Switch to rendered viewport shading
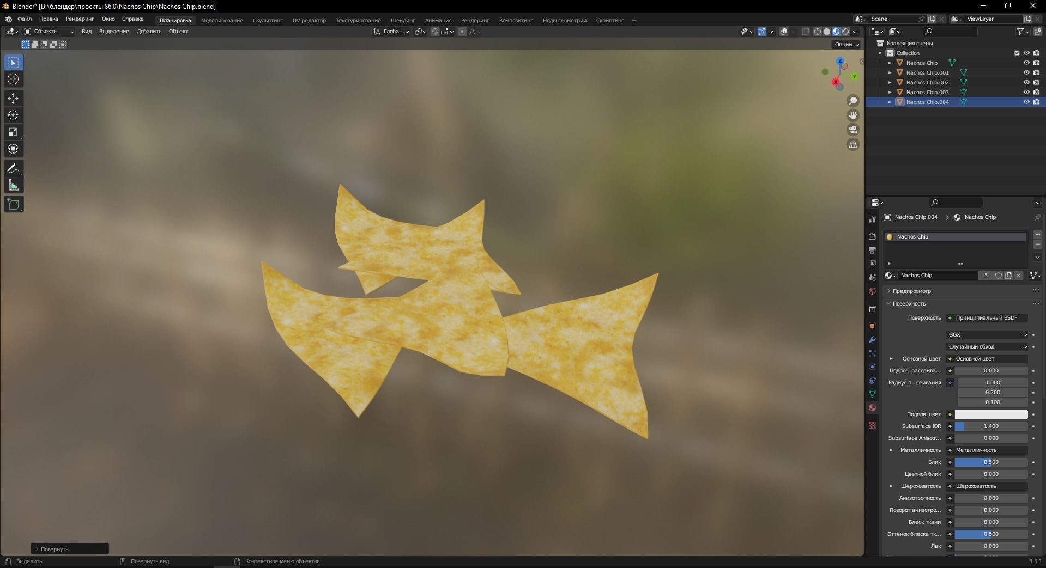 (x=845, y=32)
